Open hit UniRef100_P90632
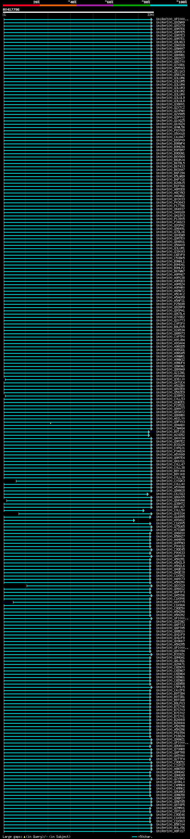Screen dimensions: 190x839 coord(170,546)
